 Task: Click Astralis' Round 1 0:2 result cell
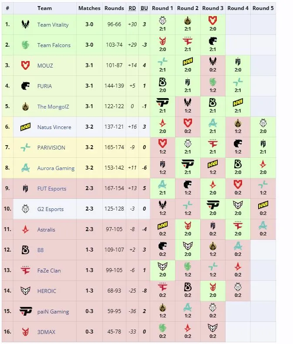[162, 229]
